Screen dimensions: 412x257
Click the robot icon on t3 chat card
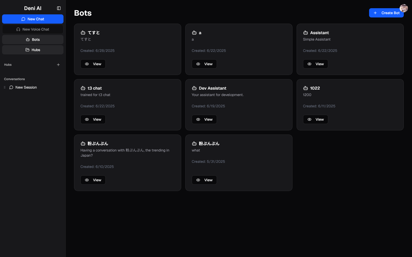point(83,88)
